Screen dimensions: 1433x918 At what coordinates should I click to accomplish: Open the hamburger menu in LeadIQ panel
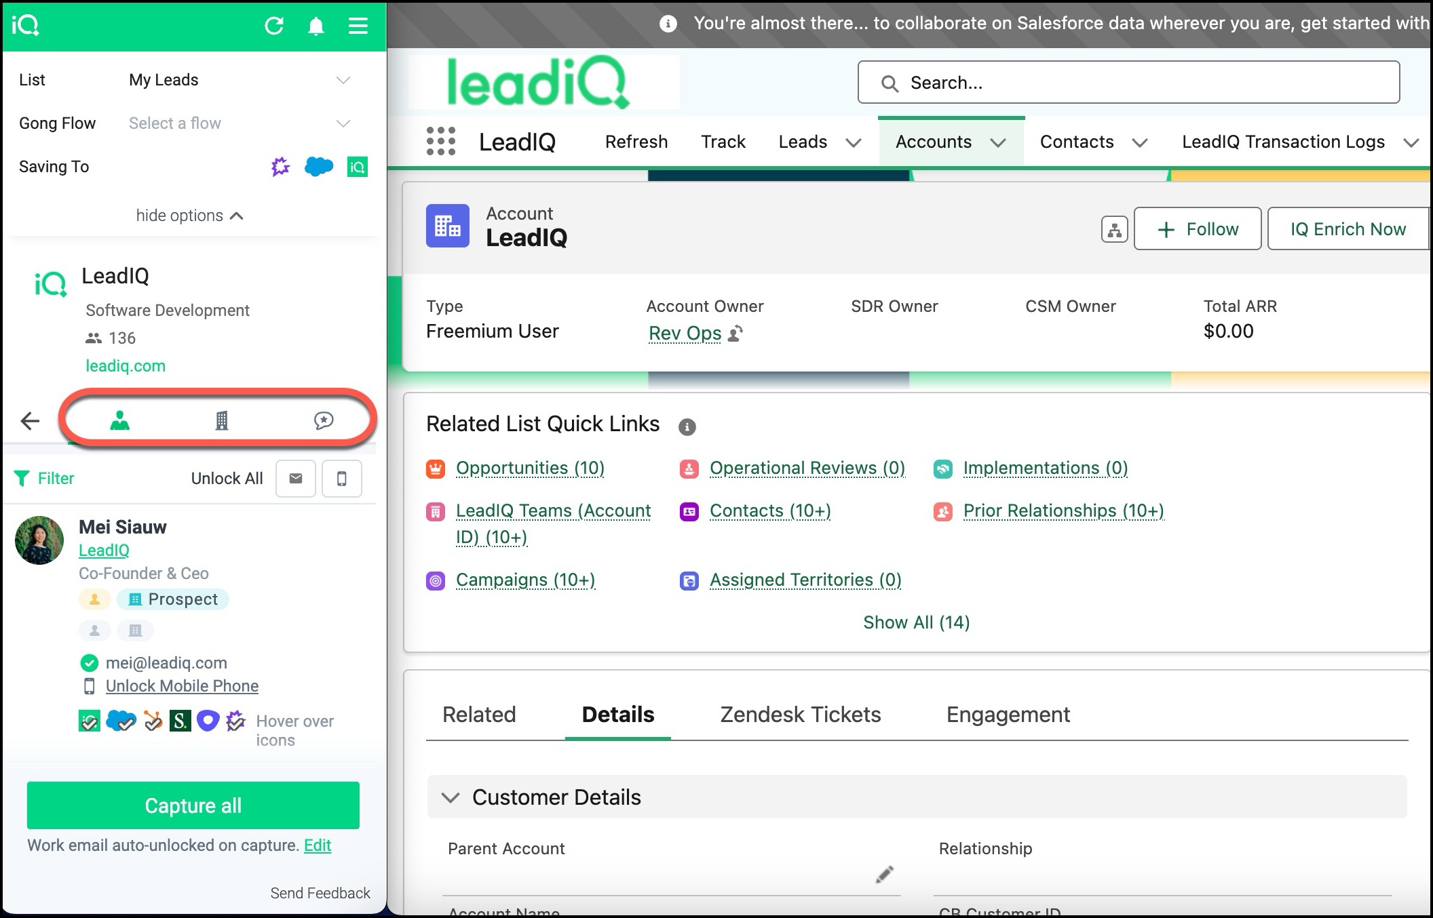(x=358, y=26)
